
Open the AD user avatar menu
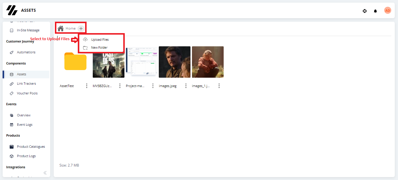pyautogui.click(x=388, y=10)
